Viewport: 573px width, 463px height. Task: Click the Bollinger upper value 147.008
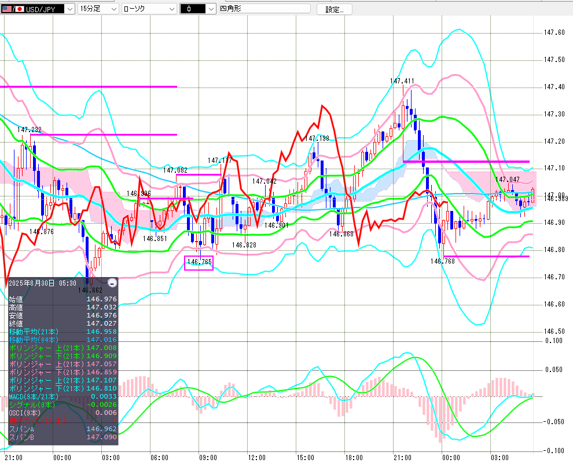pos(102,348)
